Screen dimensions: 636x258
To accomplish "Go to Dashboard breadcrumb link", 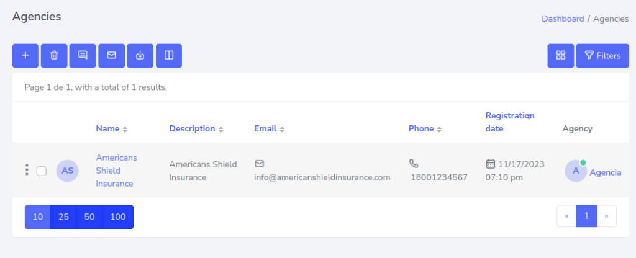I will click(x=563, y=19).
